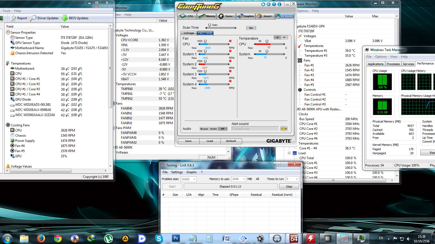Viewport: 435px width, 244px height.
Task: Open the Problem size dropdown in LinX
Action: 194,179
